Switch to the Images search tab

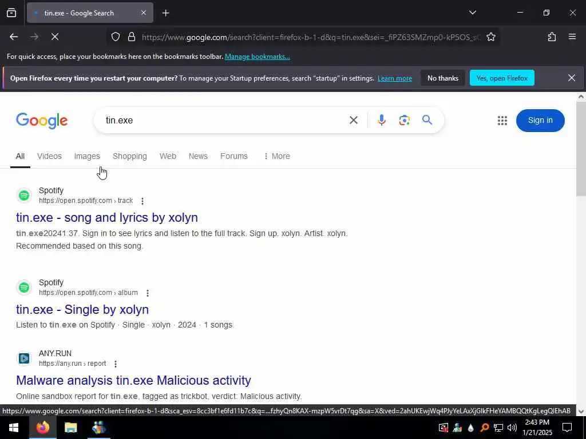tap(87, 156)
